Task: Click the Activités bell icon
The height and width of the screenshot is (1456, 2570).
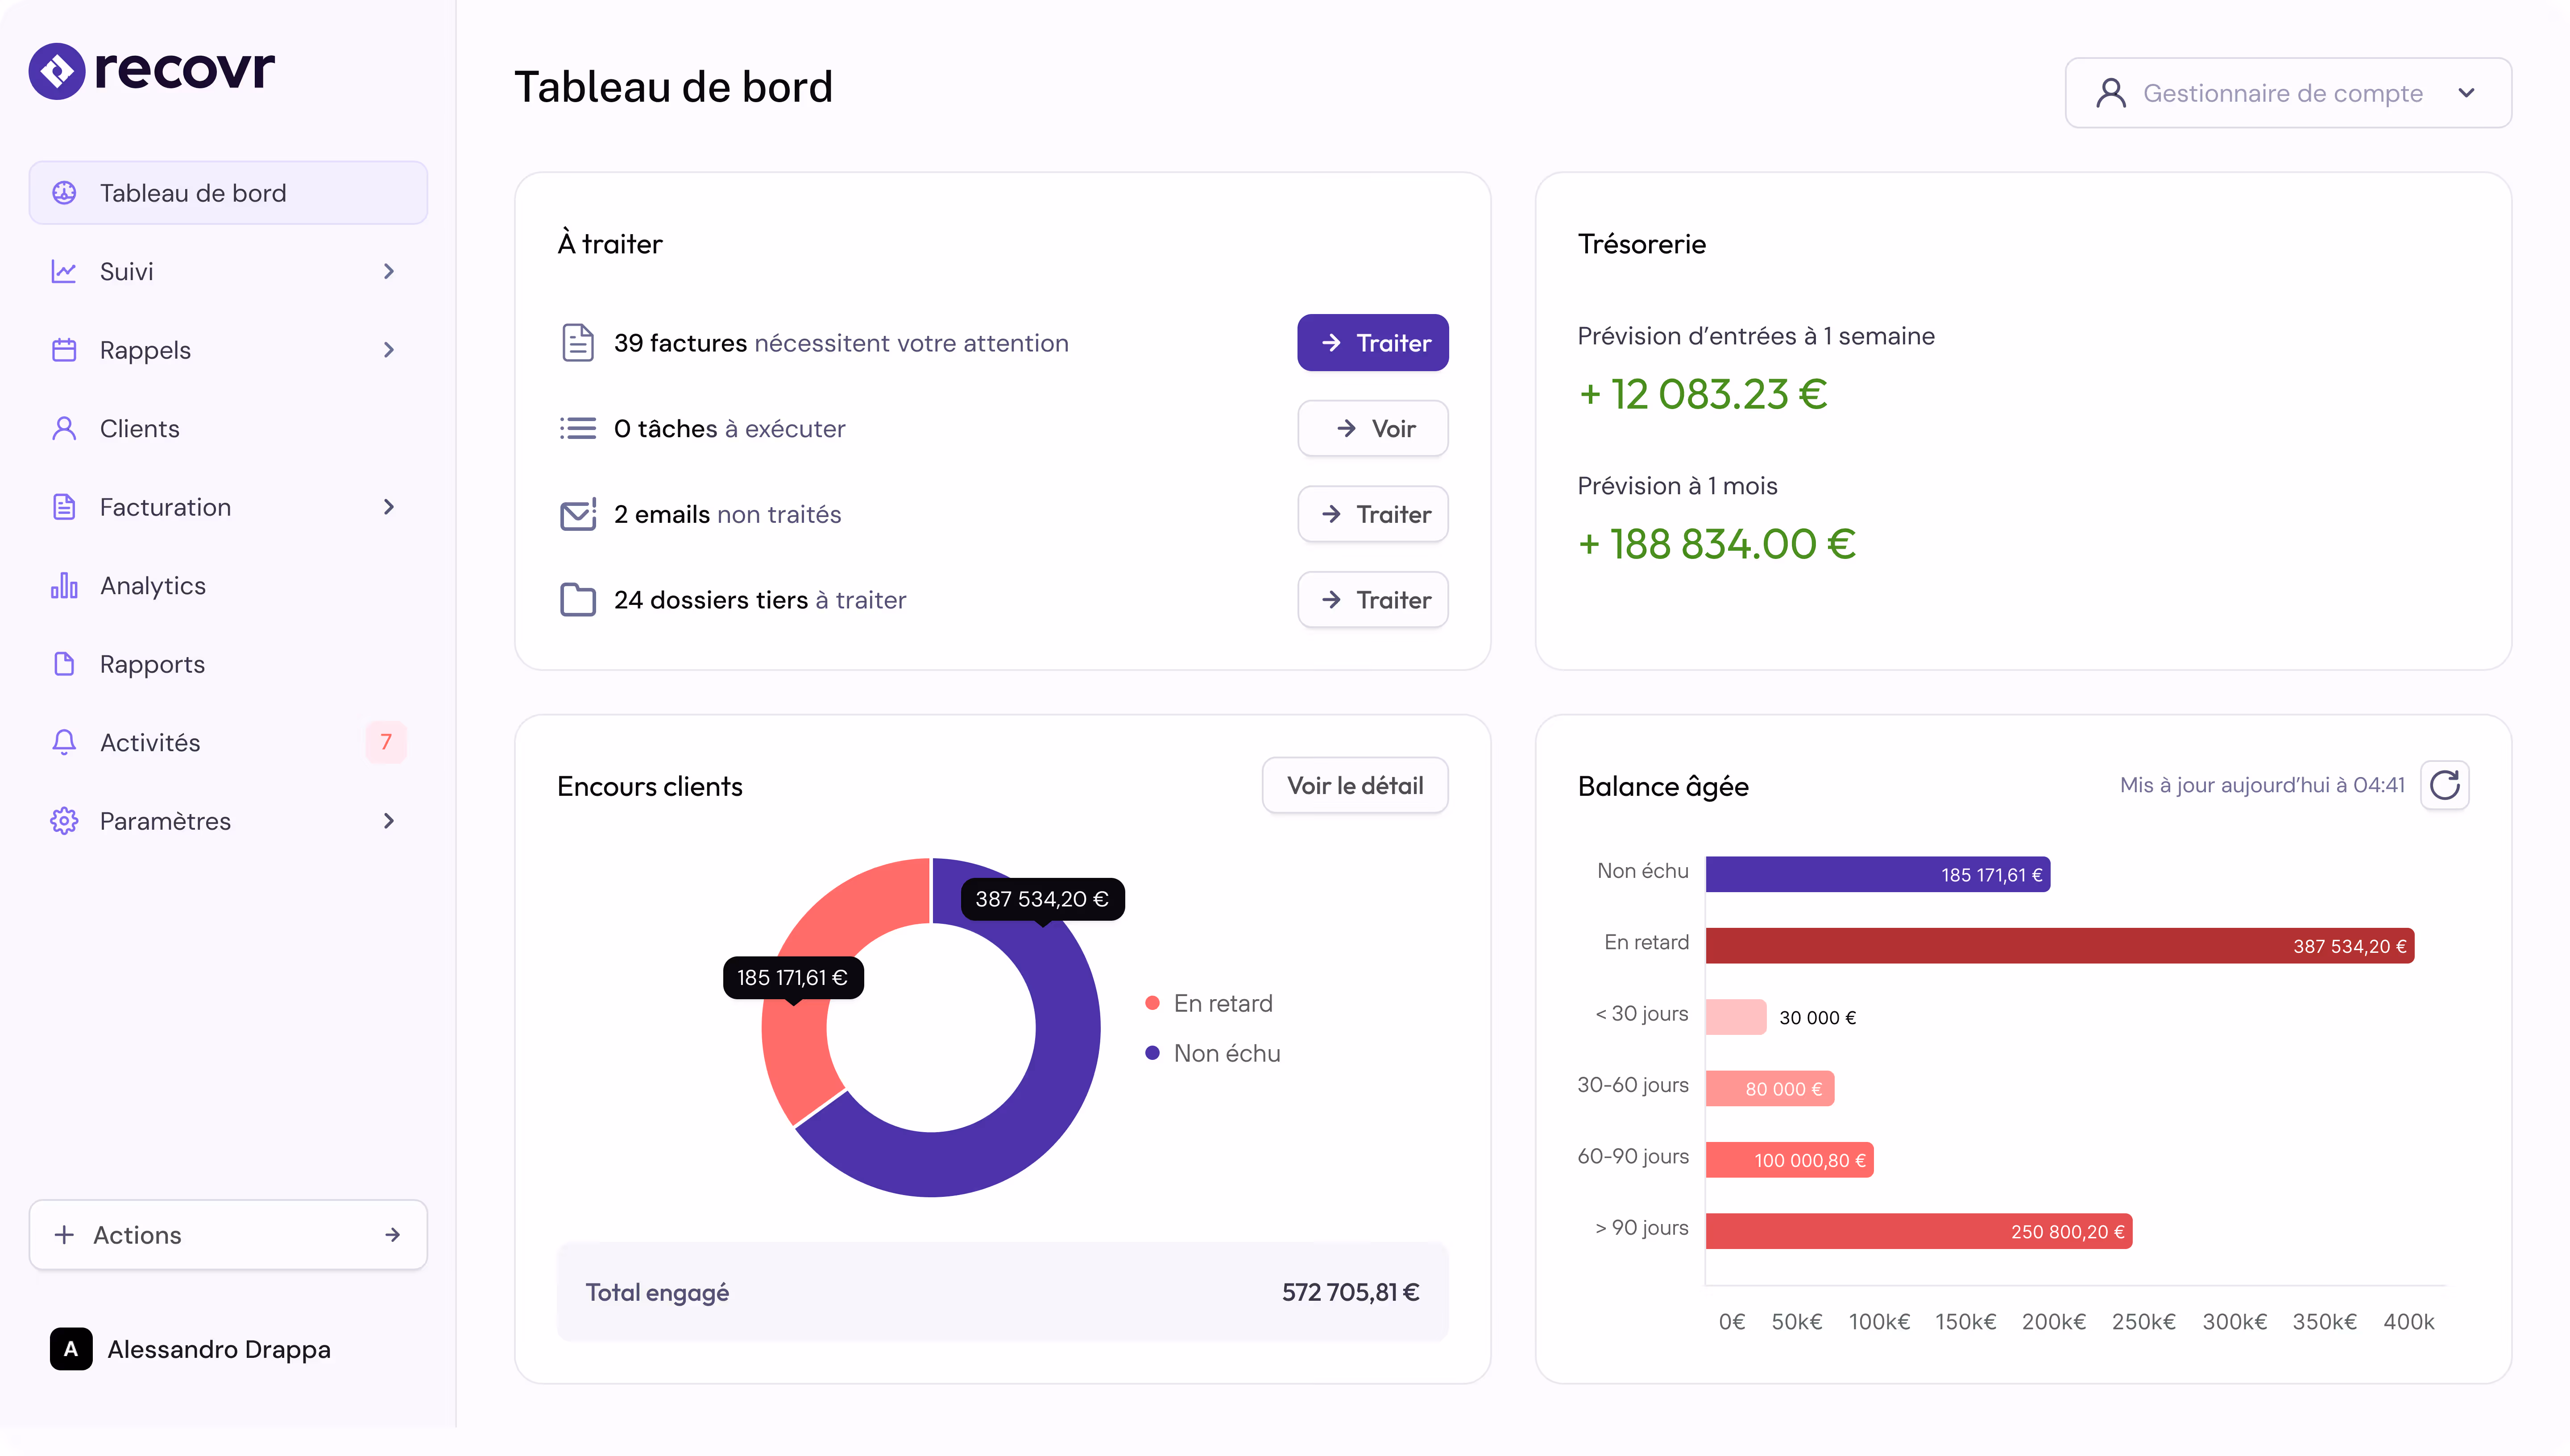Action: pyautogui.click(x=64, y=742)
